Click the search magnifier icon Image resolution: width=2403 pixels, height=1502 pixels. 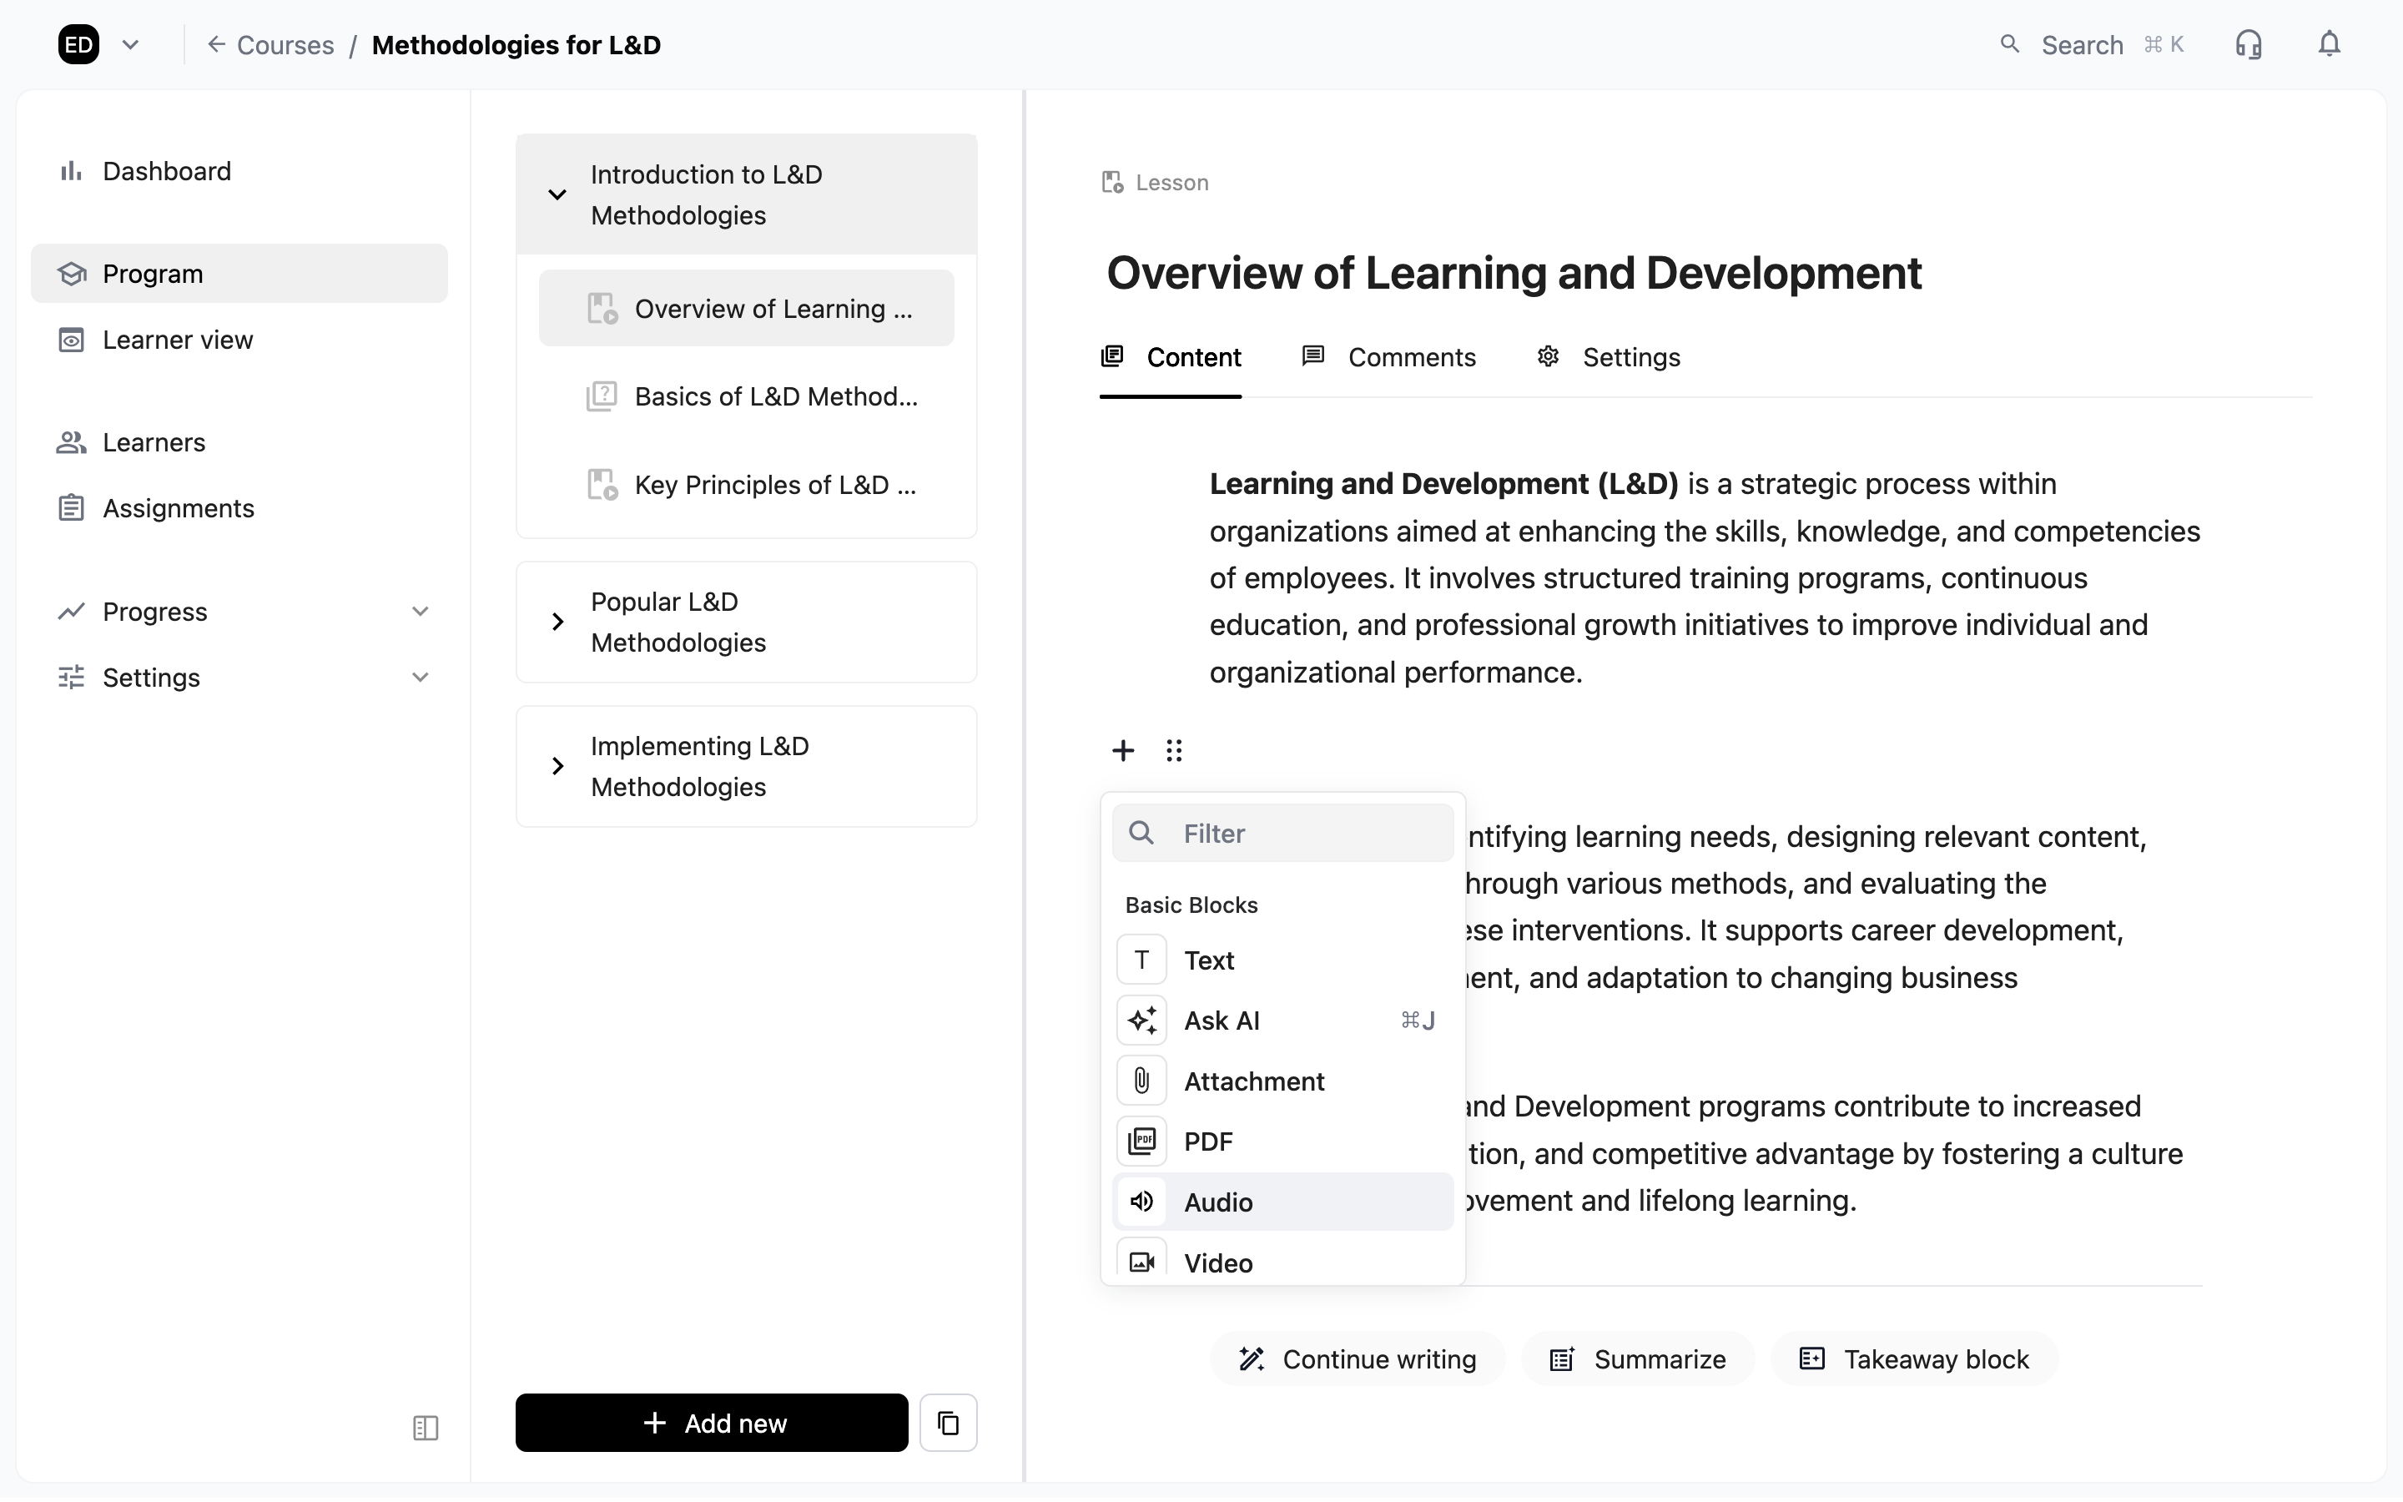coord(2010,43)
